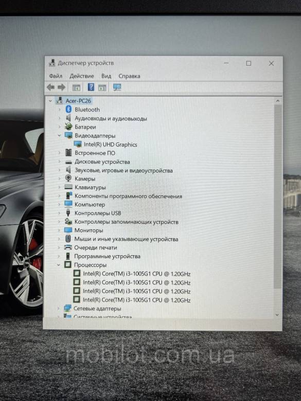The width and height of the screenshot is (301, 401).
Task: Click the Клавиатуры keyboard icon
Action: click(x=68, y=187)
